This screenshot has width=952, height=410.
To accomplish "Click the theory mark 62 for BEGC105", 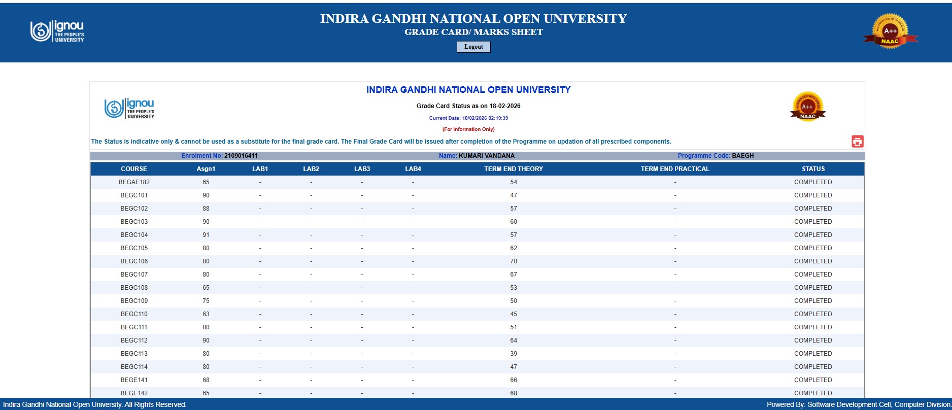I will [514, 248].
